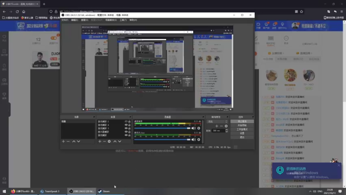Move the scene up with the up arrow
This screenshot has height=195, width=346.
coord(74,141)
